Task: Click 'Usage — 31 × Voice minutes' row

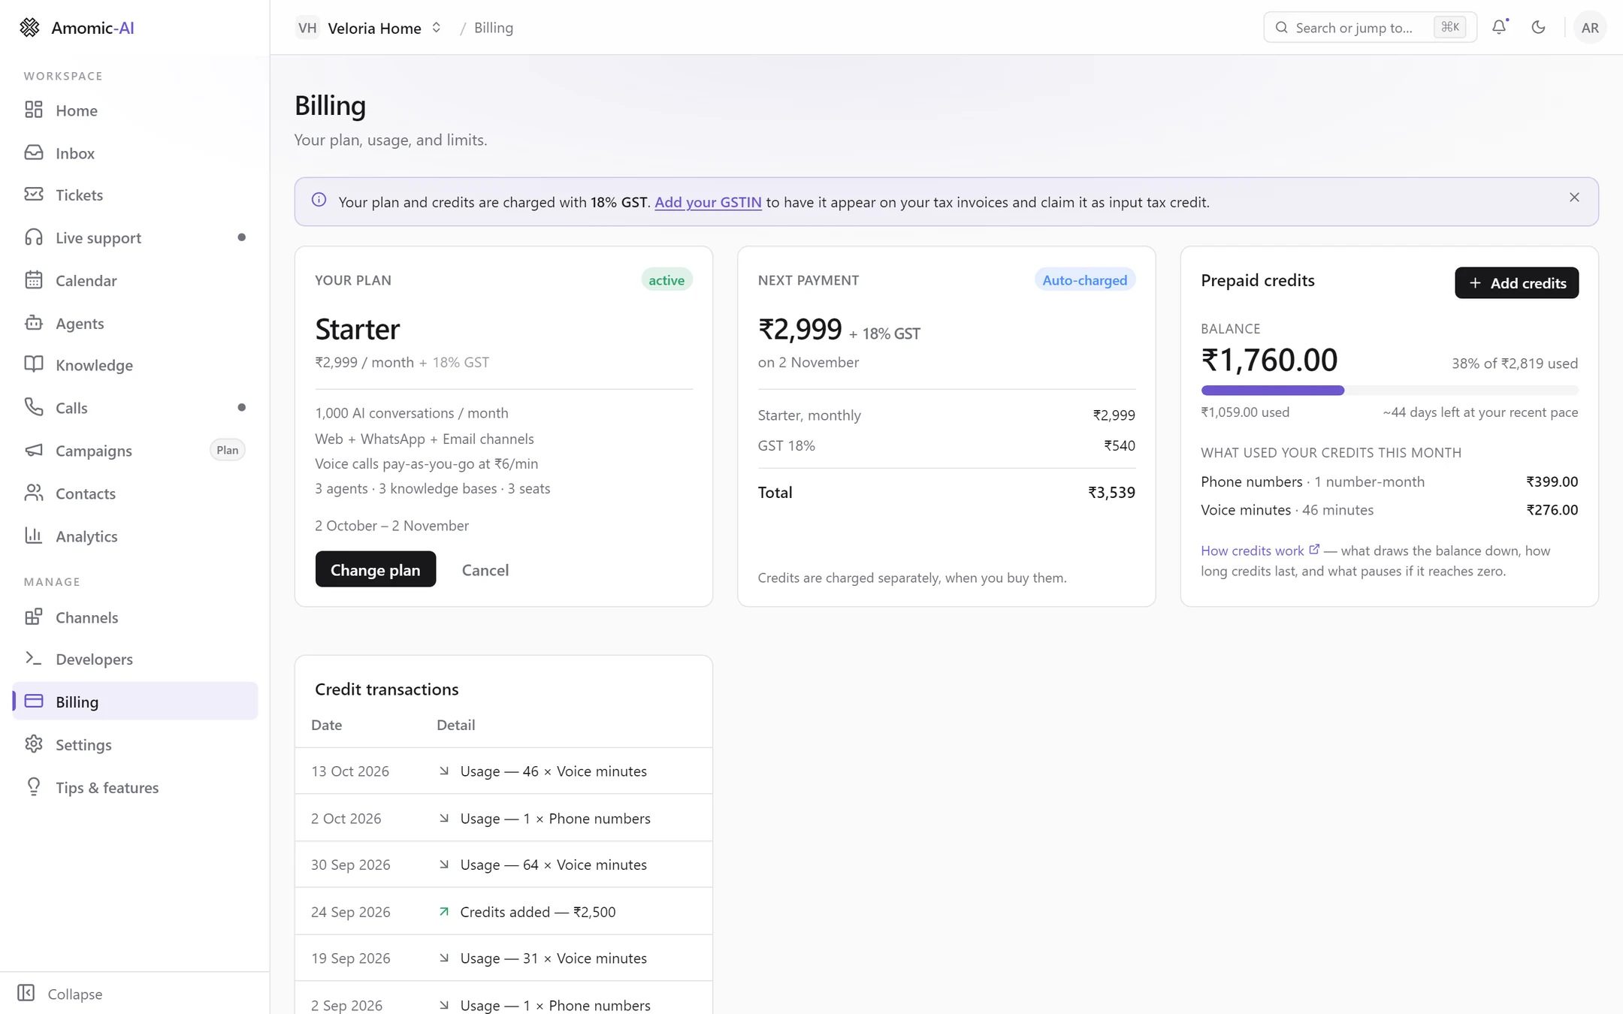Action: click(x=503, y=958)
